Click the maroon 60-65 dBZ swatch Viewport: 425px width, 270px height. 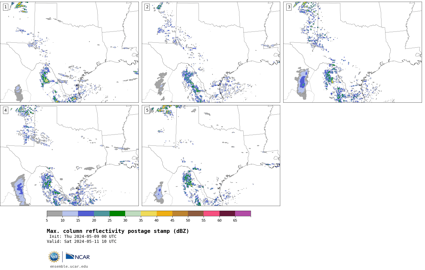point(227,213)
